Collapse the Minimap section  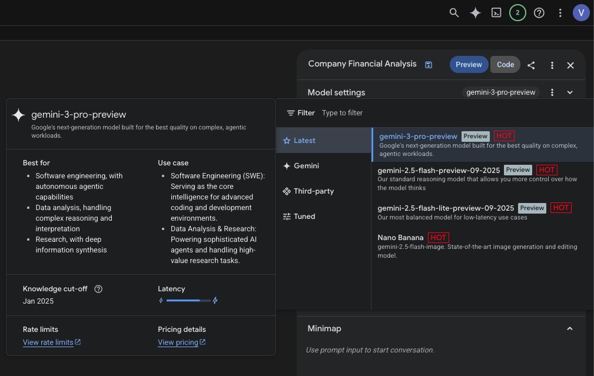pos(569,329)
